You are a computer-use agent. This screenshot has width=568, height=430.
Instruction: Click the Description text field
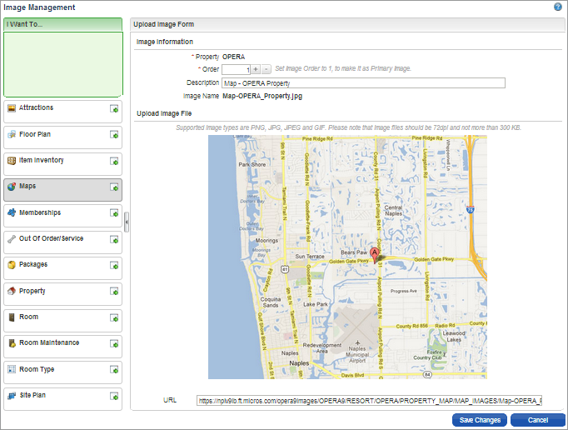point(363,82)
